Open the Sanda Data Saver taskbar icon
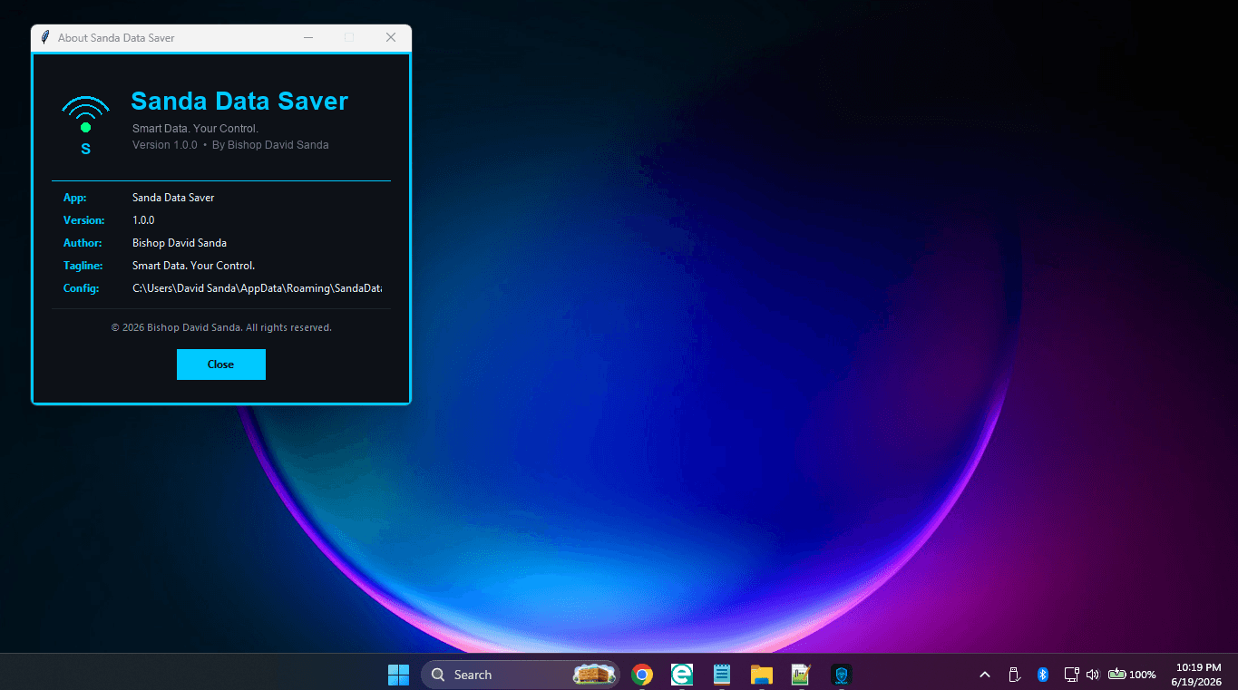The height and width of the screenshot is (690, 1238). coord(841,675)
